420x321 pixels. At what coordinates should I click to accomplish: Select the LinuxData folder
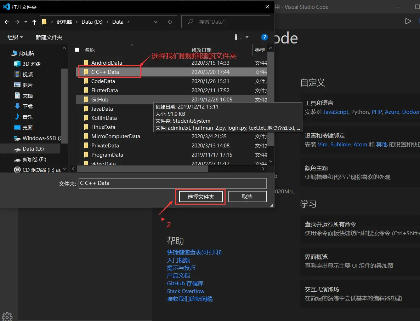click(103, 127)
